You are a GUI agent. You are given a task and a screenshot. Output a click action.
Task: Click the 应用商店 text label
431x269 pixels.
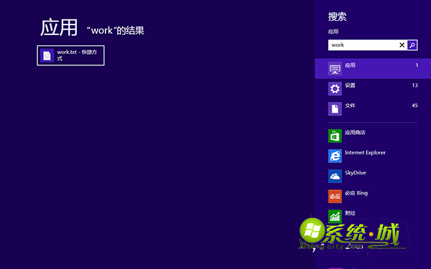(x=355, y=132)
